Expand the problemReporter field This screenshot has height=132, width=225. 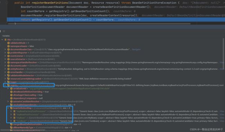[5, 53]
